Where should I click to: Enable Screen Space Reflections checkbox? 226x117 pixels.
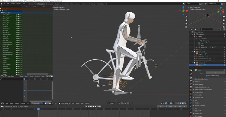click(x=195, y=90)
